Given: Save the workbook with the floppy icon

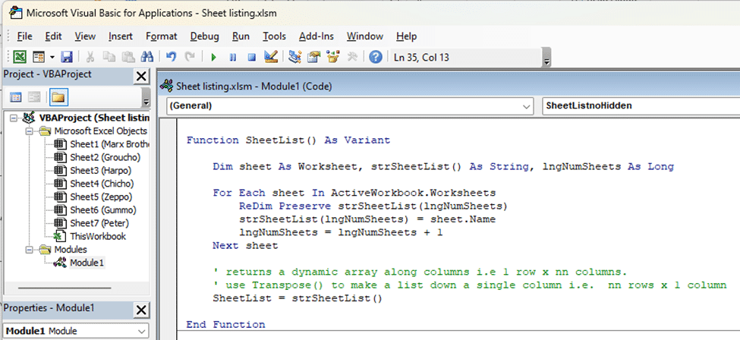Looking at the screenshot, I should (x=67, y=57).
